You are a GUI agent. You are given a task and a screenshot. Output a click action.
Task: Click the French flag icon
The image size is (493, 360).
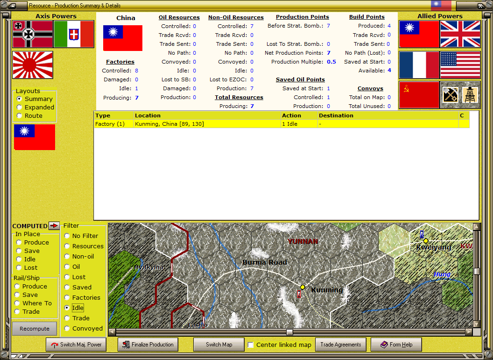click(419, 65)
